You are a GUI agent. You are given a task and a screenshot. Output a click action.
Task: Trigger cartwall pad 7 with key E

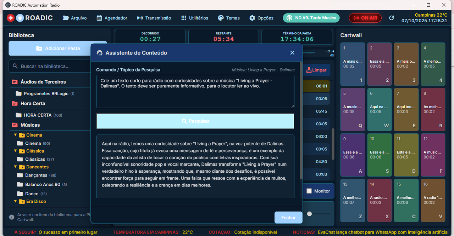pyautogui.click(x=406, y=109)
